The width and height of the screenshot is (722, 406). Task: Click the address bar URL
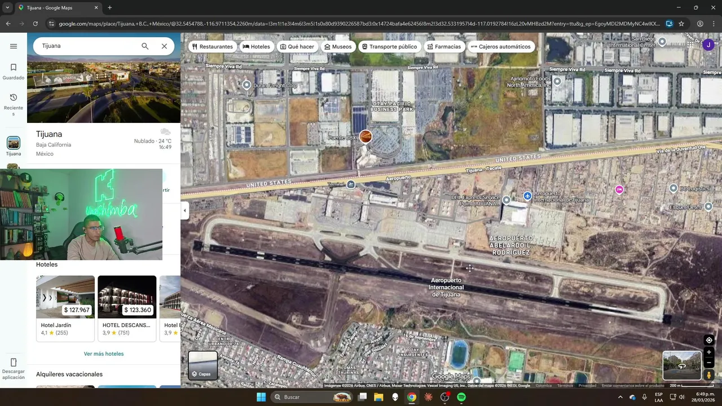[x=359, y=24]
